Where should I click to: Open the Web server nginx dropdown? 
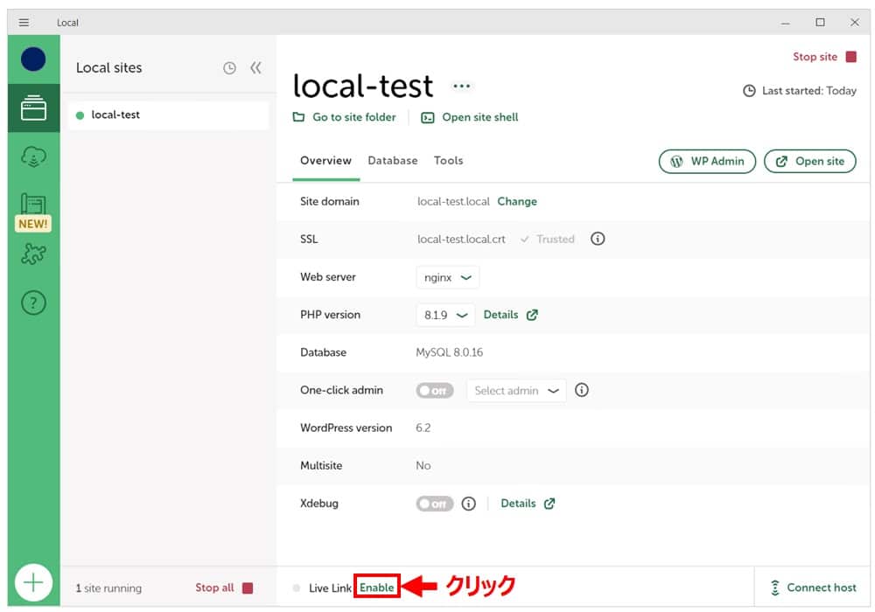pyautogui.click(x=447, y=277)
